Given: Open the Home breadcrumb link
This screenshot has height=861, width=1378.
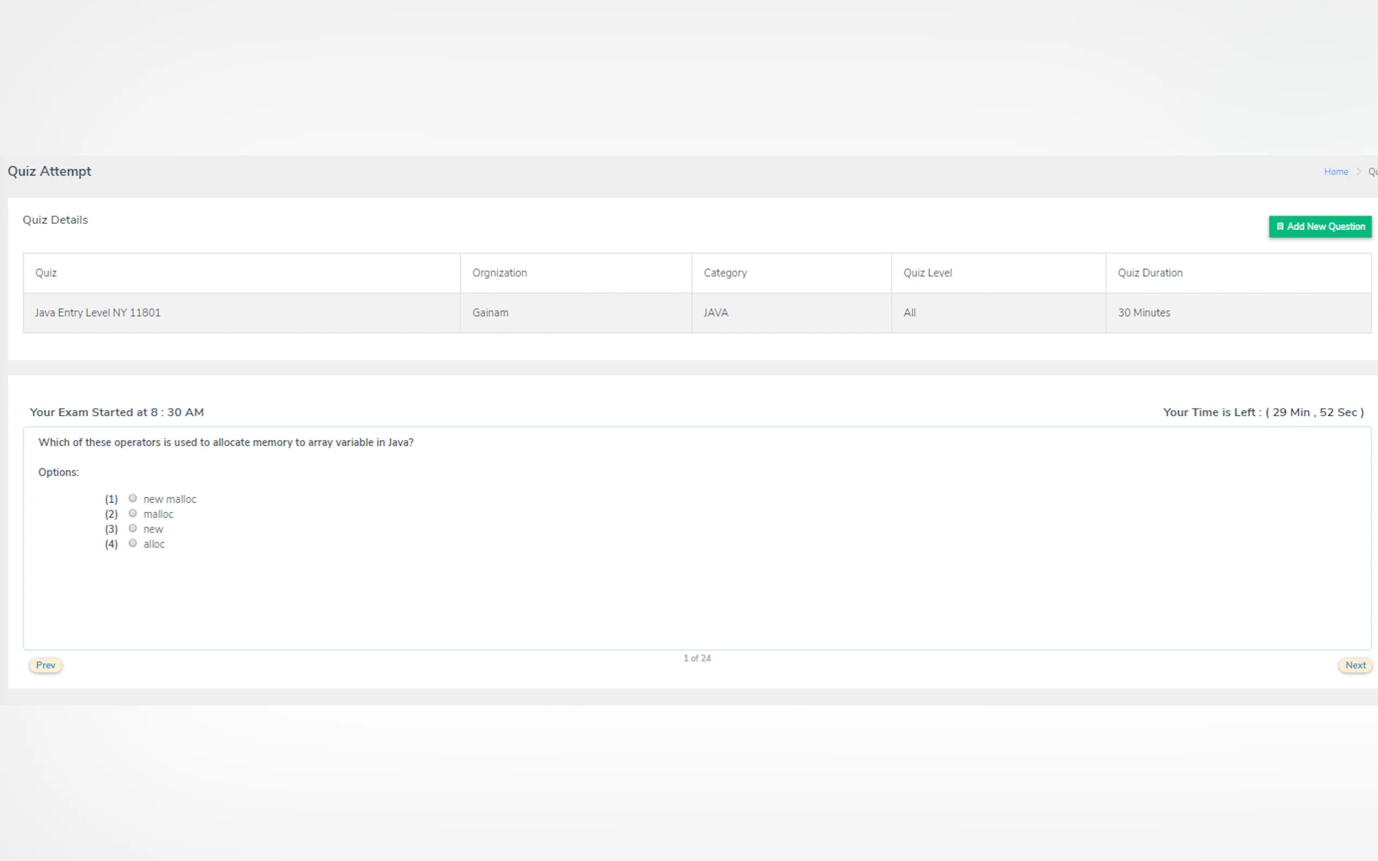Looking at the screenshot, I should tap(1335, 171).
